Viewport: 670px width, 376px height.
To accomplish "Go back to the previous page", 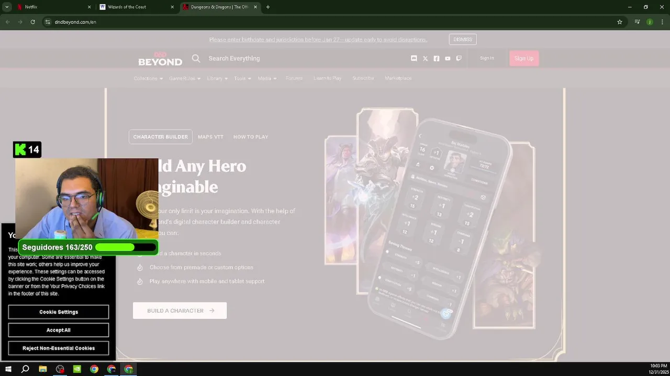I will coord(7,22).
